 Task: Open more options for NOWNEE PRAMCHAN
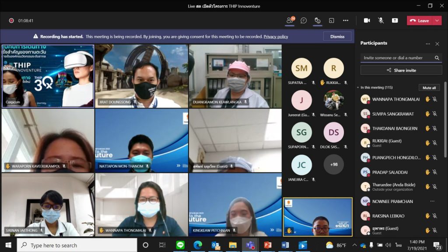coord(432,201)
